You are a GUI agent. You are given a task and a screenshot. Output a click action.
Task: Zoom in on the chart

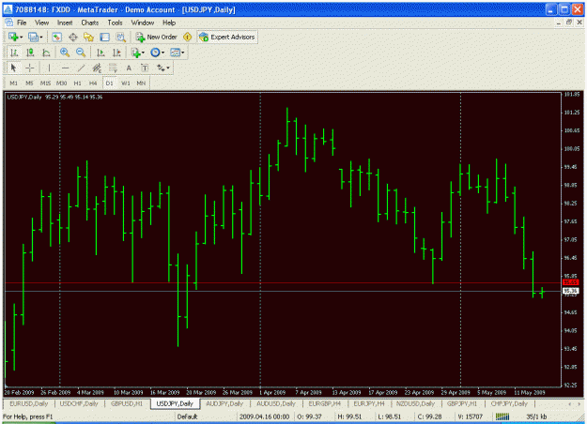click(65, 53)
